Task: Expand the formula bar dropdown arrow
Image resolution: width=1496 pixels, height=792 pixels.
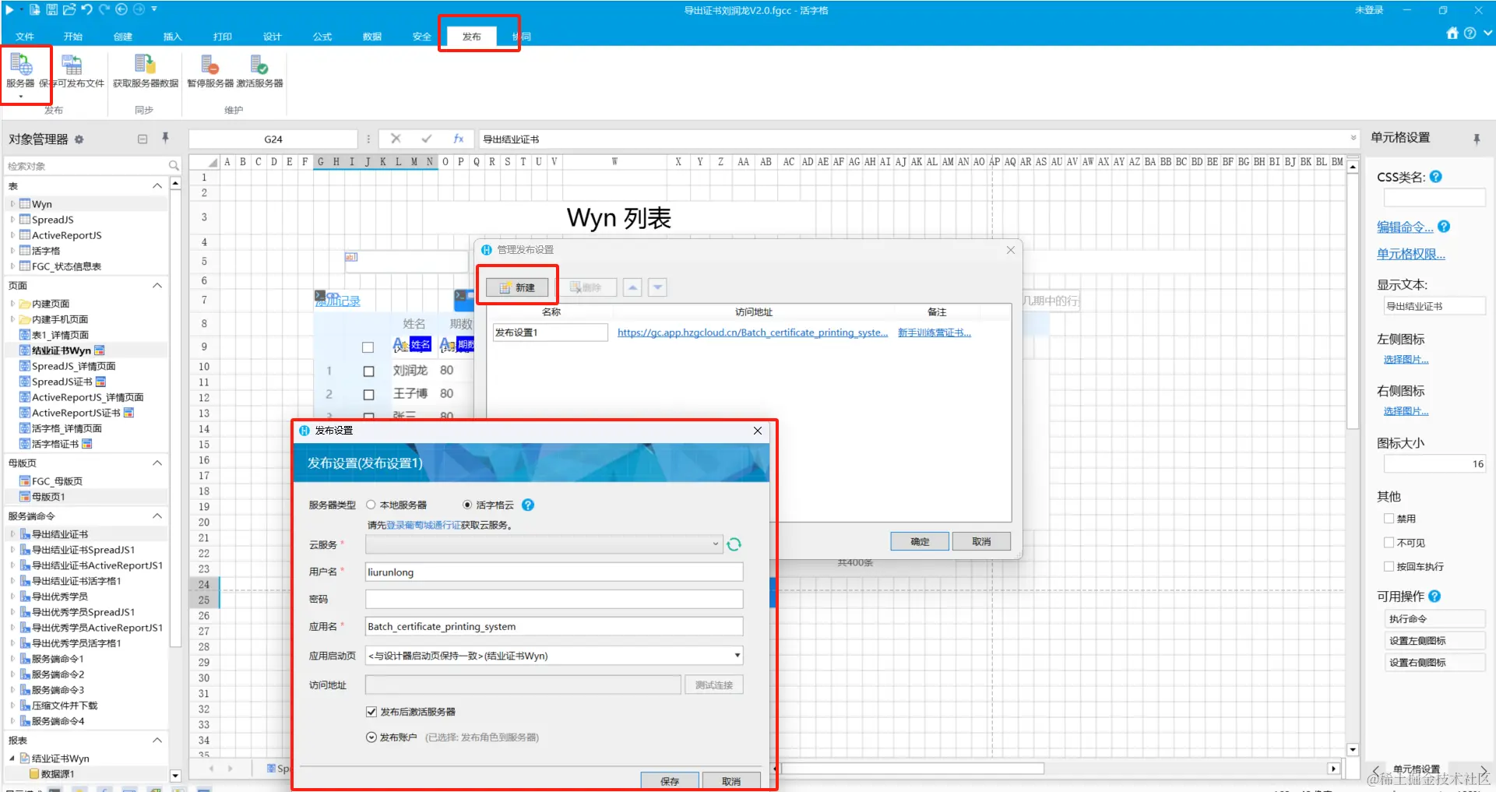Action: tap(1353, 139)
